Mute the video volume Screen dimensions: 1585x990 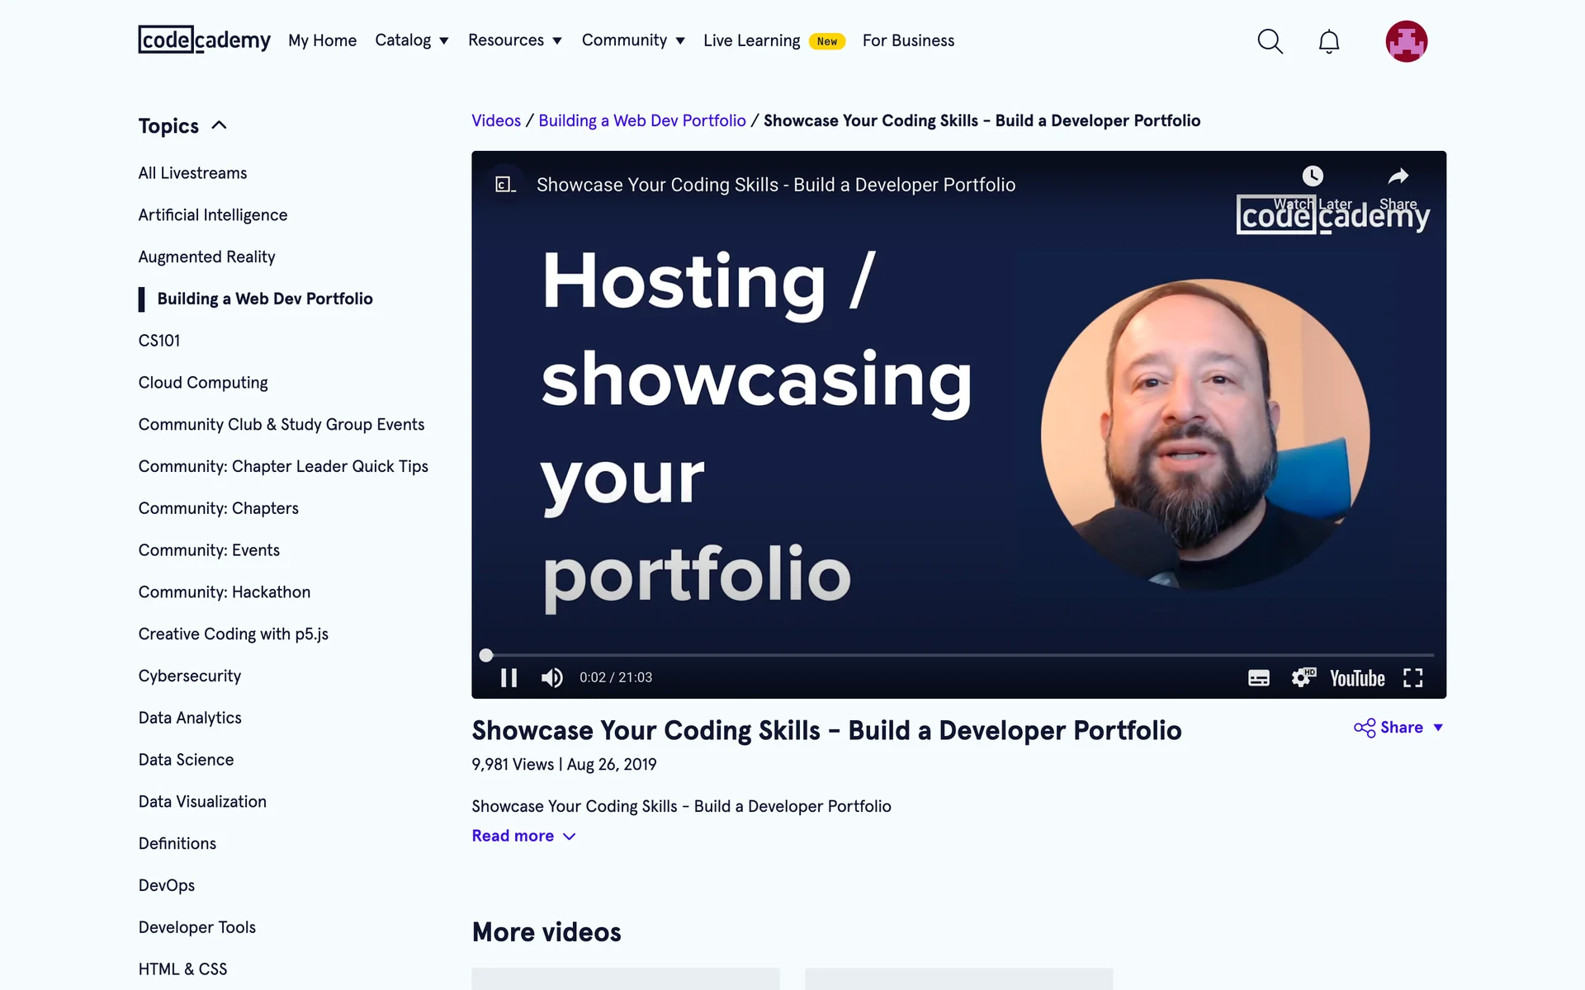pos(551,677)
